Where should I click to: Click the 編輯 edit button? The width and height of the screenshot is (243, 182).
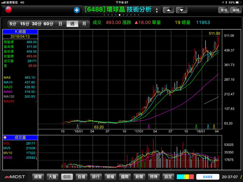click(x=236, y=10)
